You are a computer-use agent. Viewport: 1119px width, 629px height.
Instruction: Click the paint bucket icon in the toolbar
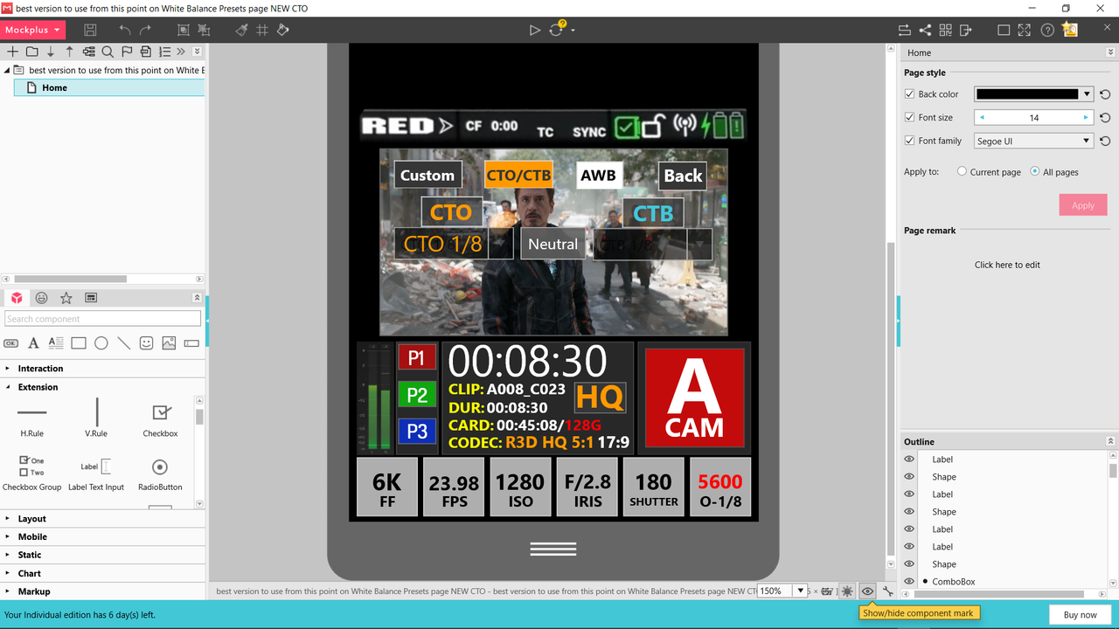283,30
